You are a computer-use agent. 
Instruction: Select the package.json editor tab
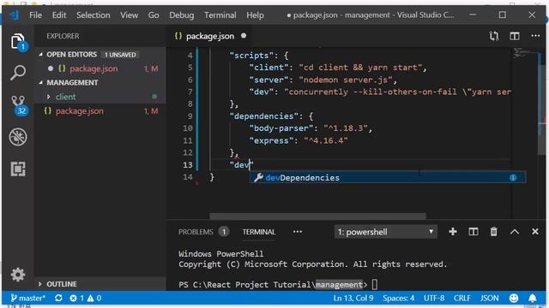pos(209,36)
